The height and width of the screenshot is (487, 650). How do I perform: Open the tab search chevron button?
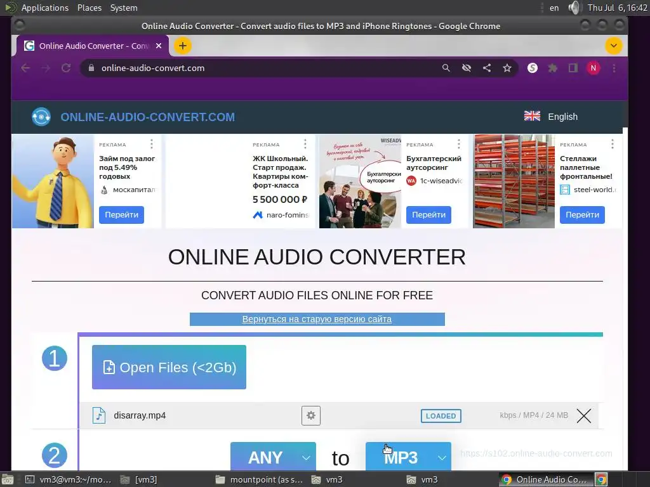coord(614,46)
